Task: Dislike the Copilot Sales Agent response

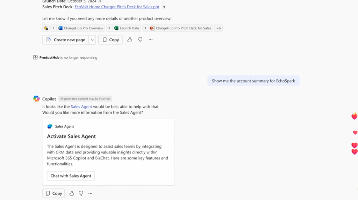Action: [81, 193]
